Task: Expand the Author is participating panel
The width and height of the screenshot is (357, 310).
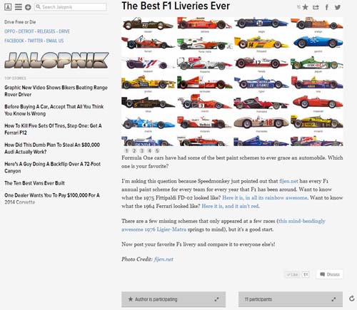Action: [216, 299]
